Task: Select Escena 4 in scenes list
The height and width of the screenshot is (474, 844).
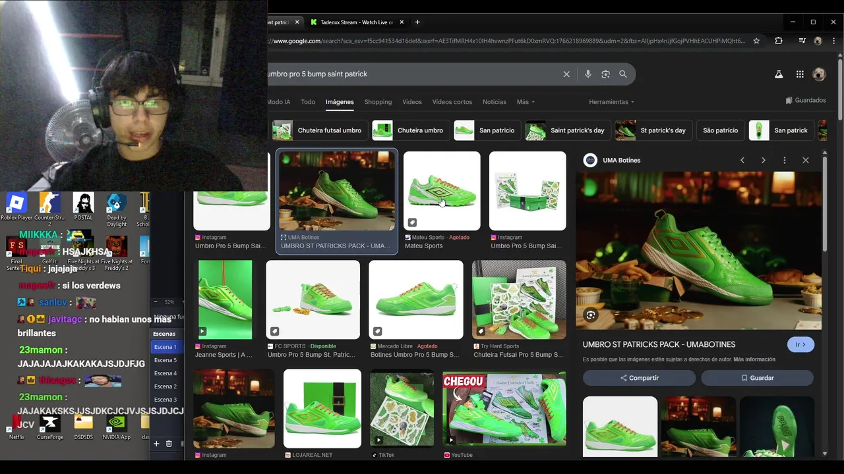Action: [166, 373]
